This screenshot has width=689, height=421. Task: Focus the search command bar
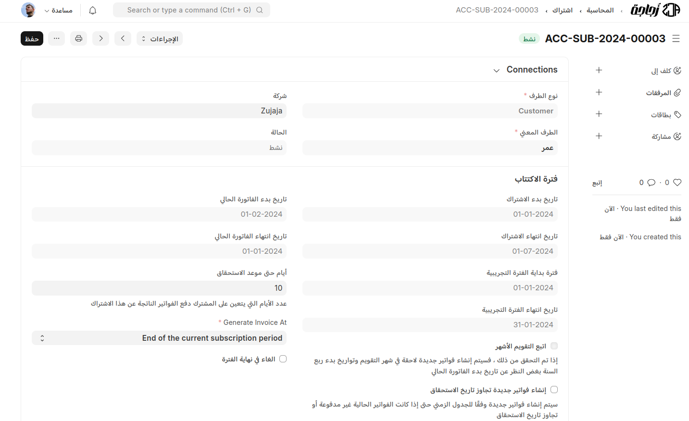[x=191, y=10]
